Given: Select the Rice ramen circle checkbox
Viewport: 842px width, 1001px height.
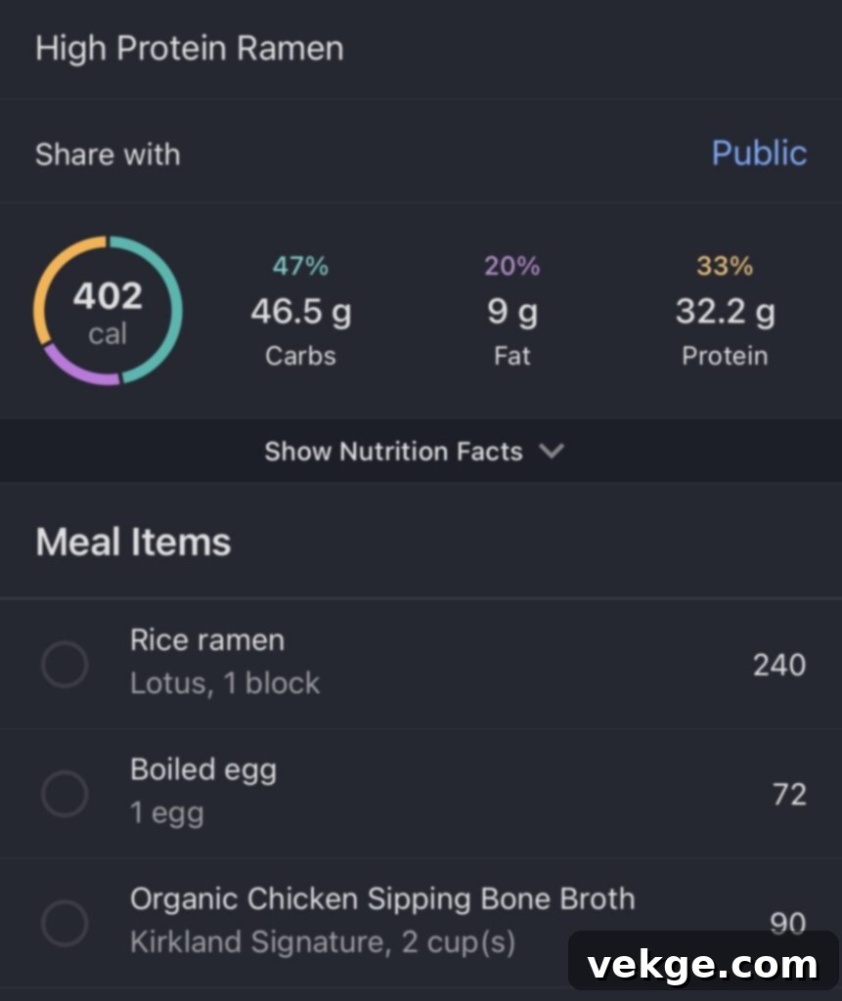Looking at the screenshot, I should point(65,665).
